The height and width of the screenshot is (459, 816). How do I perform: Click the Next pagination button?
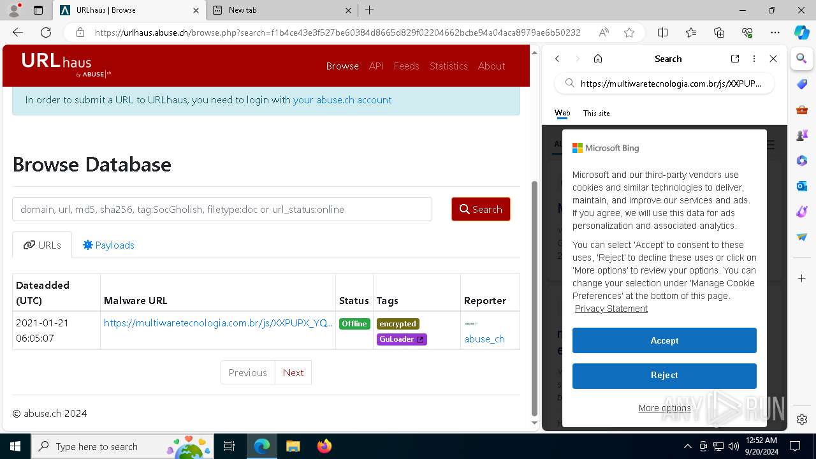click(293, 372)
